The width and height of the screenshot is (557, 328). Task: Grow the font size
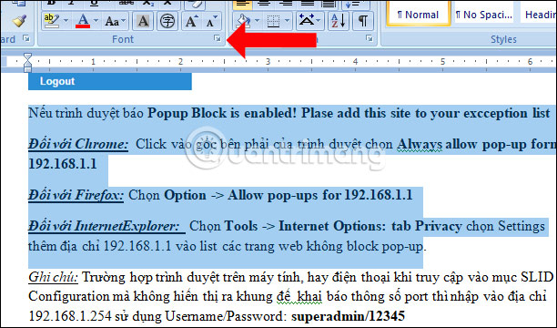click(191, 21)
